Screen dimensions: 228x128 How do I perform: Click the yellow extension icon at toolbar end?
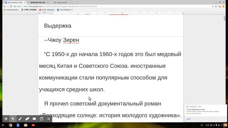[x=223, y=6]
